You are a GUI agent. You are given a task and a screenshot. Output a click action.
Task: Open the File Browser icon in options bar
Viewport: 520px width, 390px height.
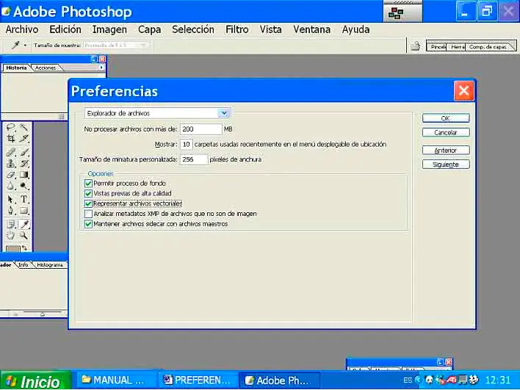(x=416, y=46)
